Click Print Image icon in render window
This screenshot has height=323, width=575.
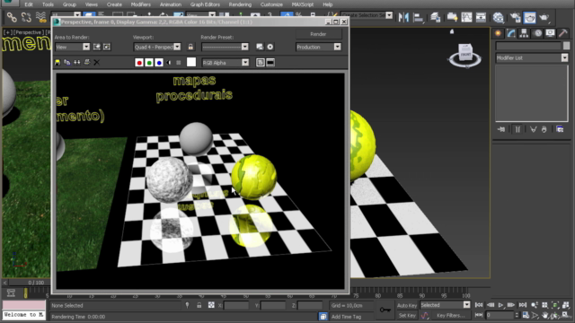[87, 62]
